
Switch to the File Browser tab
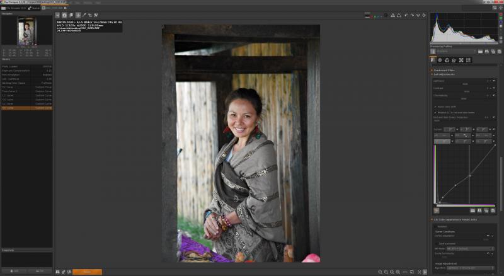click(x=14, y=8)
